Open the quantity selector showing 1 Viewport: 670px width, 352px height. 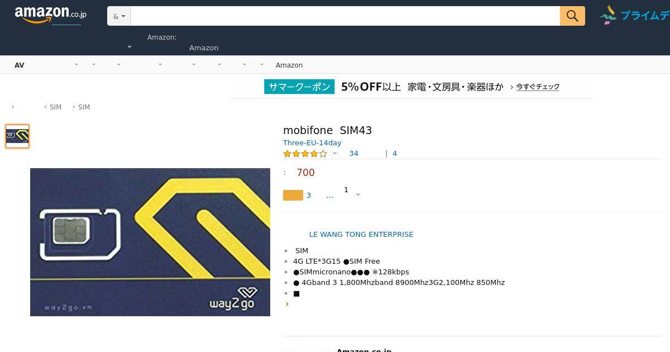click(x=352, y=193)
